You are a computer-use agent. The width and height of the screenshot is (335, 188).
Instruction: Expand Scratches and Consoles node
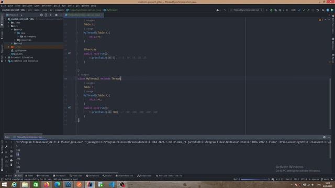point(6,61)
